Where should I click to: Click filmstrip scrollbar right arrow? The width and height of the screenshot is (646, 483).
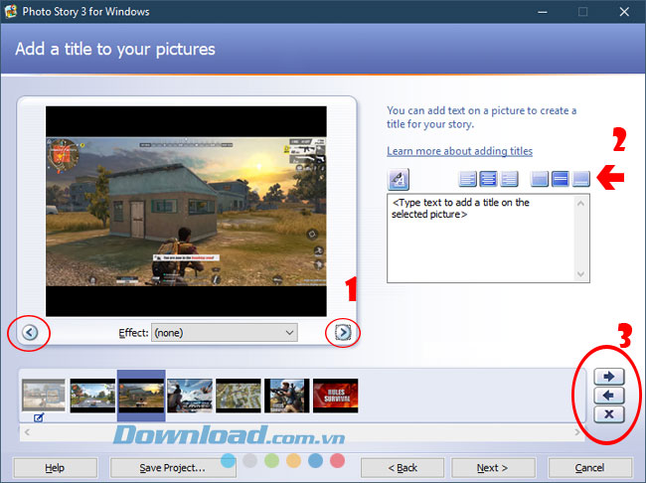pyautogui.click(x=577, y=432)
